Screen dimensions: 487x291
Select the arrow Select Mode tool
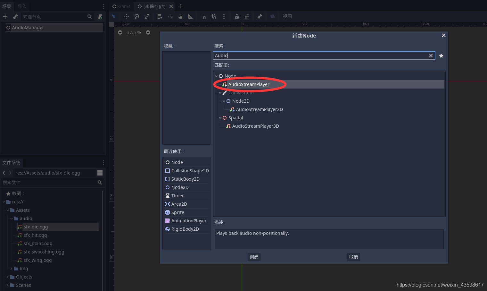(x=114, y=16)
